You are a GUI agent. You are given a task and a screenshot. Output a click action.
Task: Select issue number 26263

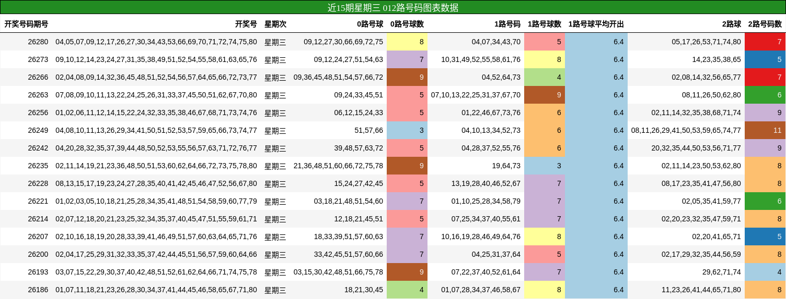coord(38,95)
